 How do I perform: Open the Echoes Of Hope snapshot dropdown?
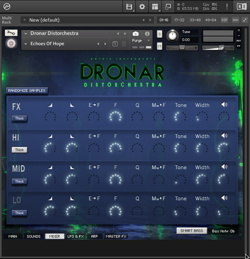point(26,44)
